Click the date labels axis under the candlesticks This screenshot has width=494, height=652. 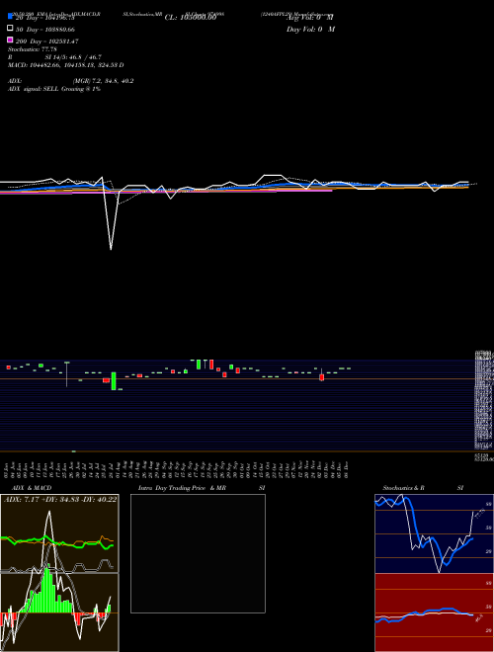[x=176, y=468]
